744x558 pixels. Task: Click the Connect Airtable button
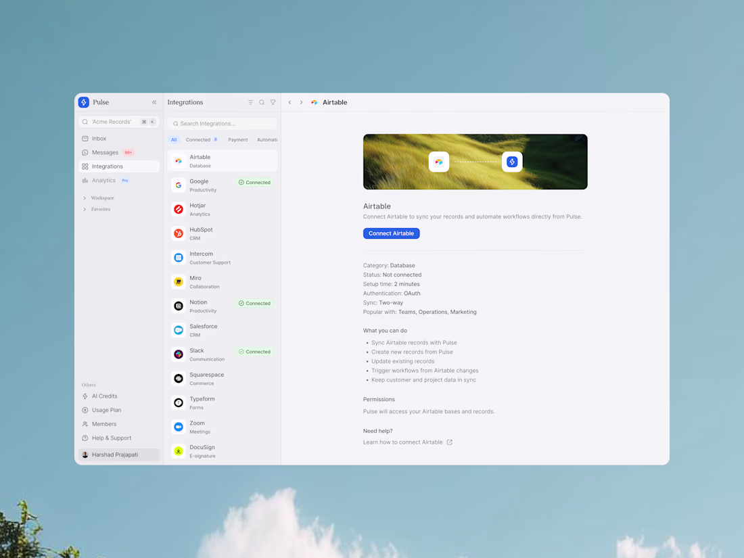pyautogui.click(x=392, y=233)
